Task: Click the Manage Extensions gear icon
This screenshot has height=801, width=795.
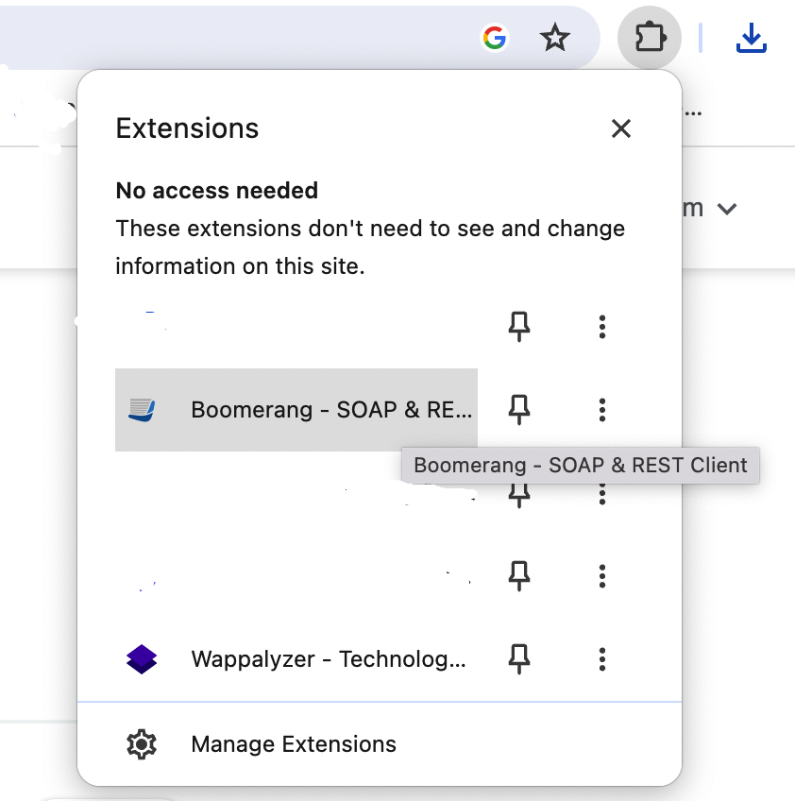Action: point(142,744)
